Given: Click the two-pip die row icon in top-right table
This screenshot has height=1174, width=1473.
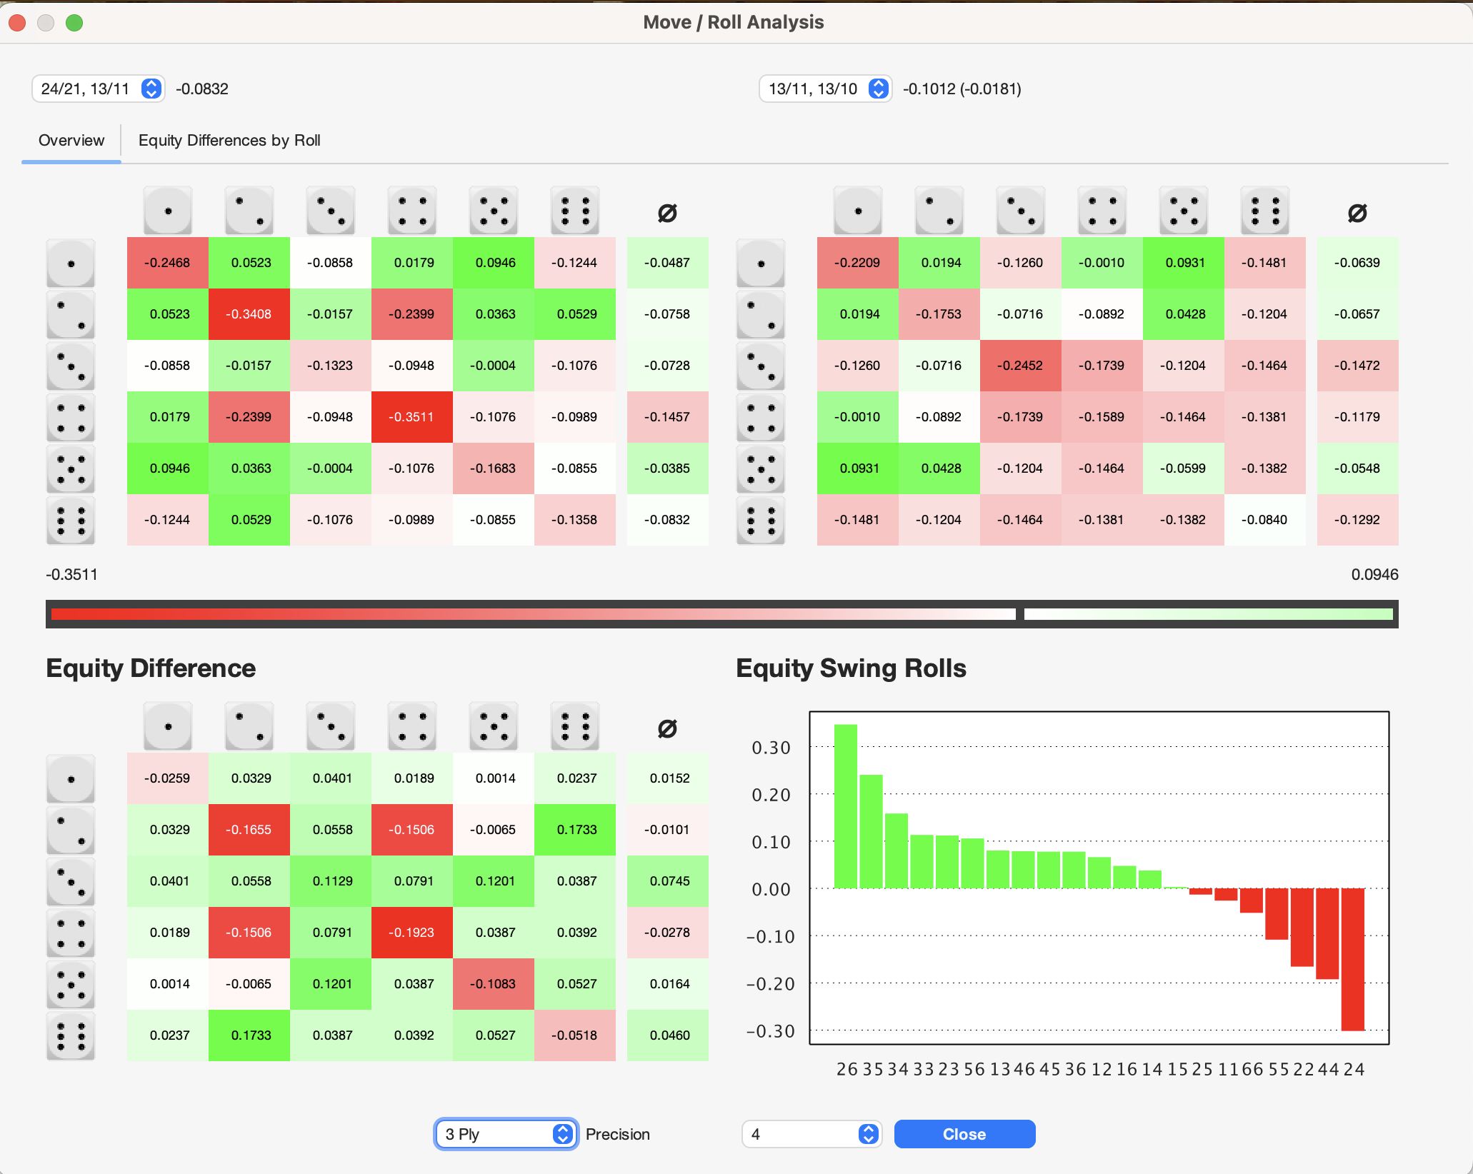Looking at the screenshot, I should pyautogui.click(x=761, y=314).
